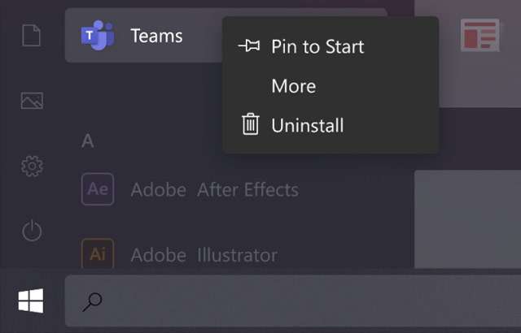Open Settings using the gear icon
Screen dimensions: 521x333
[x=32, y=166]
